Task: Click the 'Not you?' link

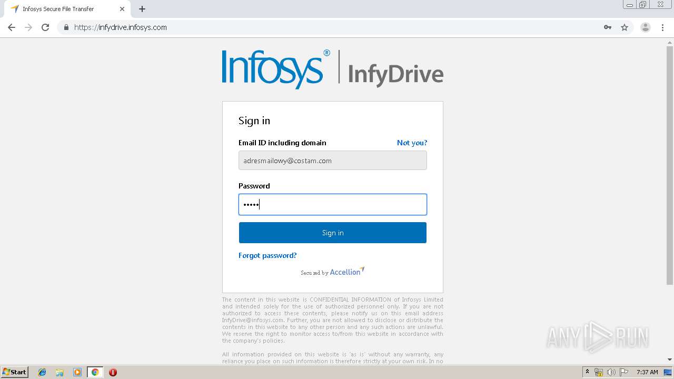Action: pyautogui.click(x=412, y=143)
